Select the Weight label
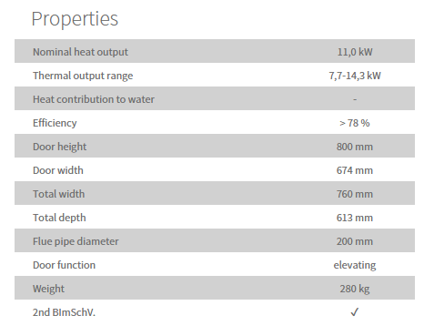Screen dimensions: 434x336 [48, 289]
